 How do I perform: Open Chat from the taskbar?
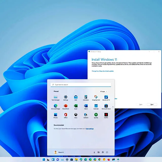[58, 160]
